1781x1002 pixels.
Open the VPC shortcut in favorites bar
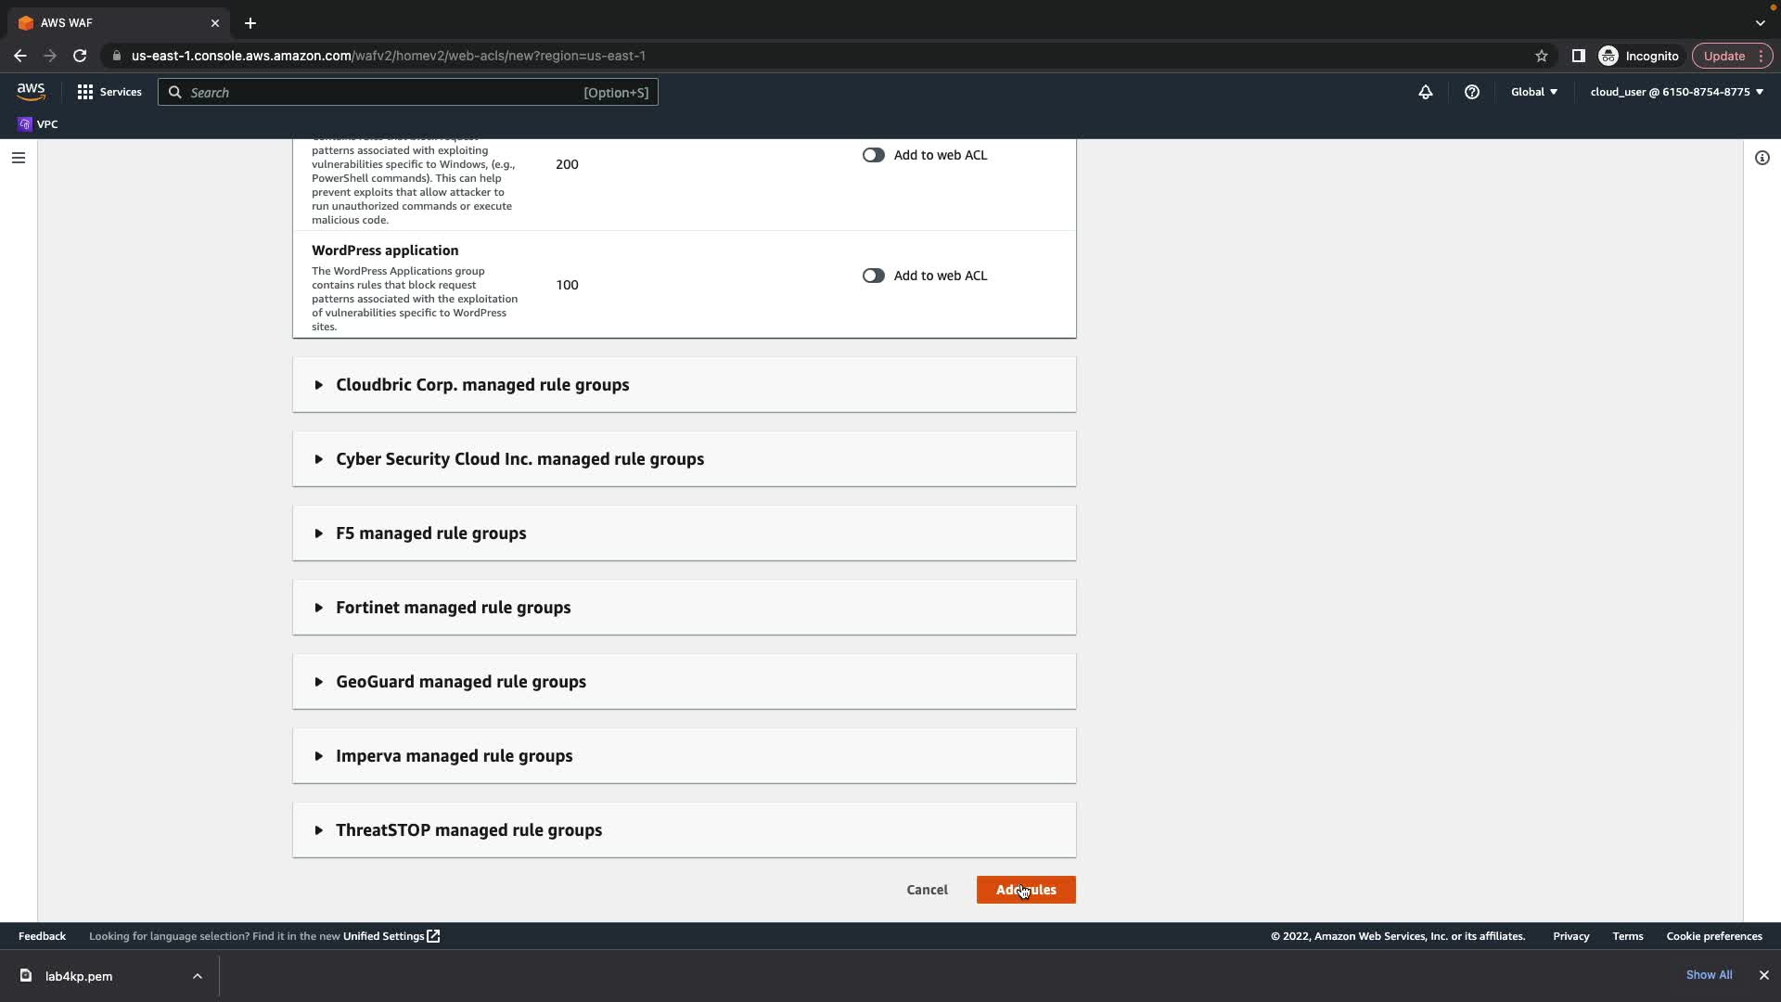[x=38, y=124]
